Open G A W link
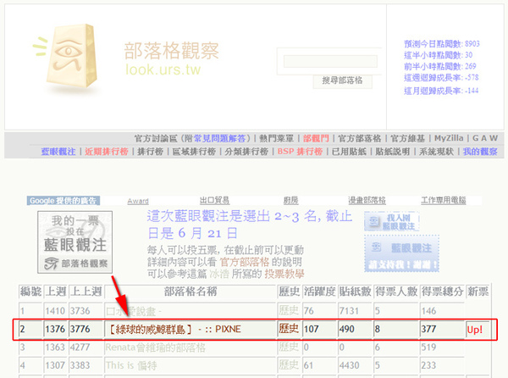The width and height of the screenshot is (508, 378). (485, 138)
